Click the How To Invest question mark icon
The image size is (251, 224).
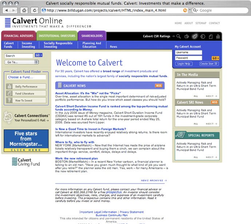(x=9, y=100)
